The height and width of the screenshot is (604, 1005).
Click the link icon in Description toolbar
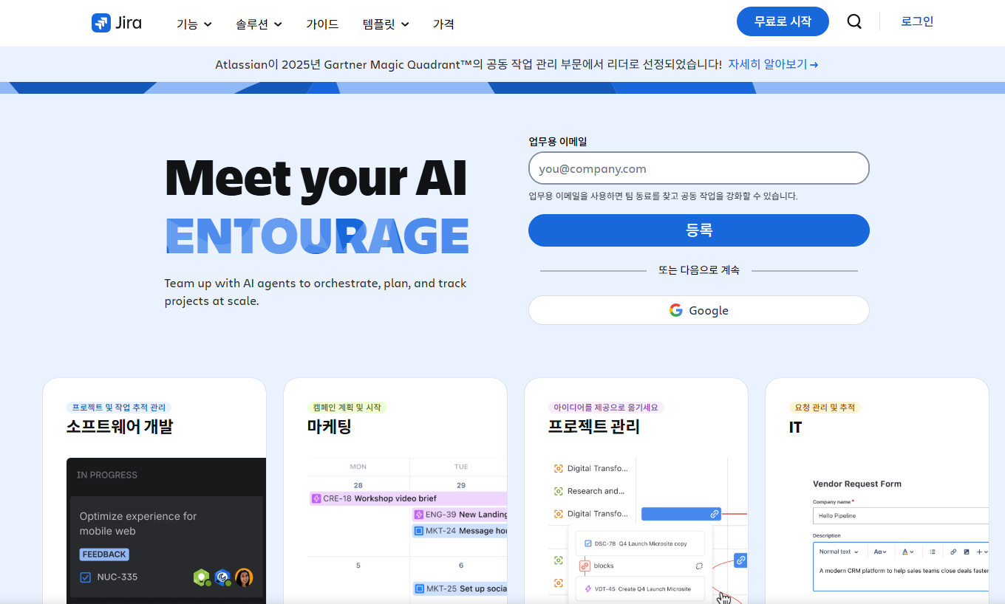click(x=953, y=552)
